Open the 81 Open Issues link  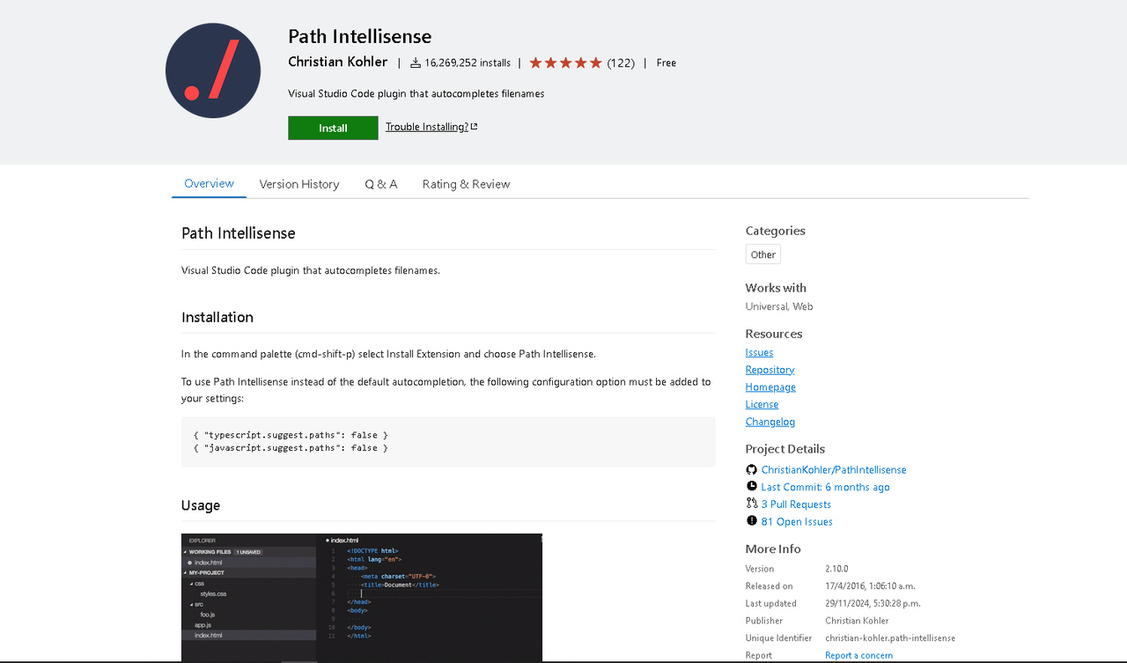tap(797, 521)
